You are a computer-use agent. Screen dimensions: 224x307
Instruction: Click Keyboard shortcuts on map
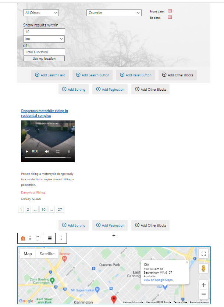click(x=133, y=302)
